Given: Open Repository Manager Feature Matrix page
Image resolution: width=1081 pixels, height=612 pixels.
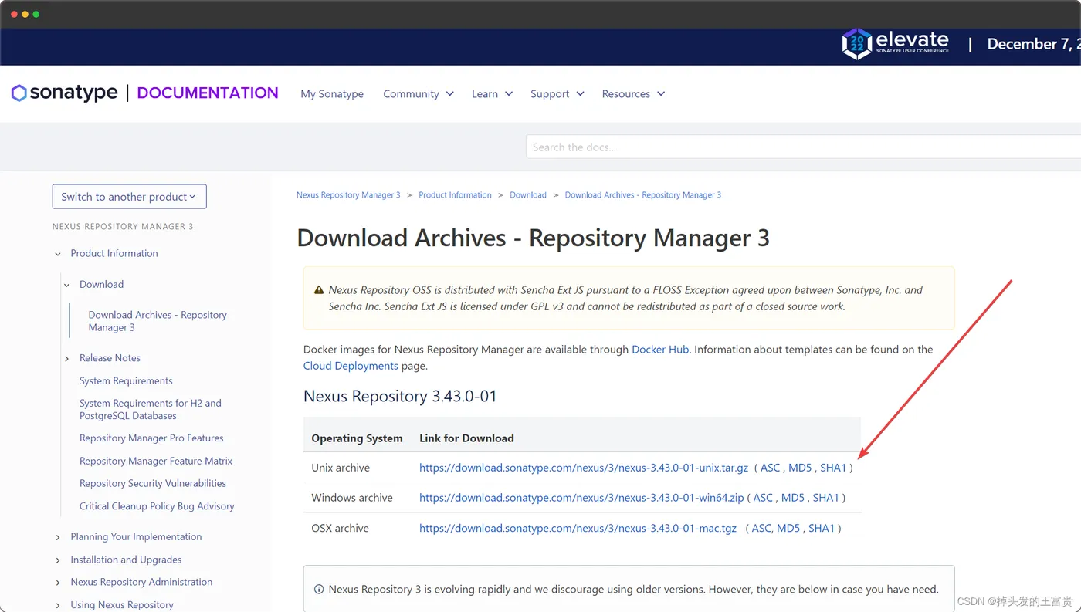Looking at the screenshot, I should click(156, 461).
